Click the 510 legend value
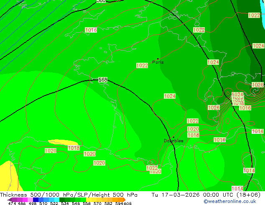 click(x=43, y=203)
